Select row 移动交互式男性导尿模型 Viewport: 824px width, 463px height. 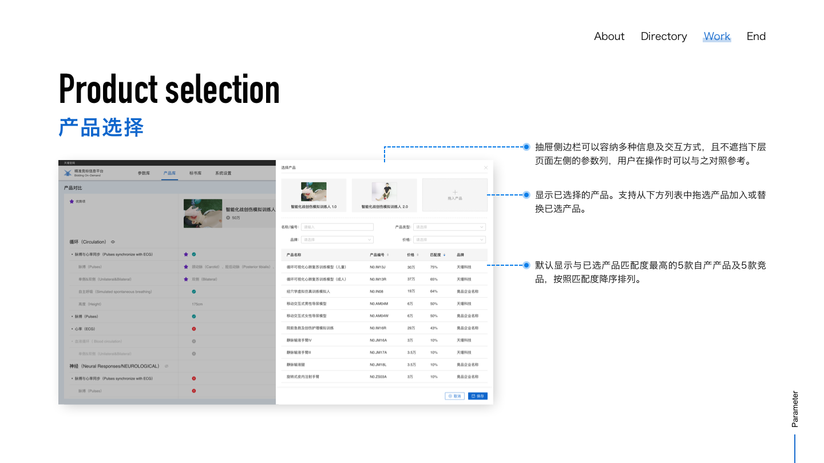tap(384, 304)
